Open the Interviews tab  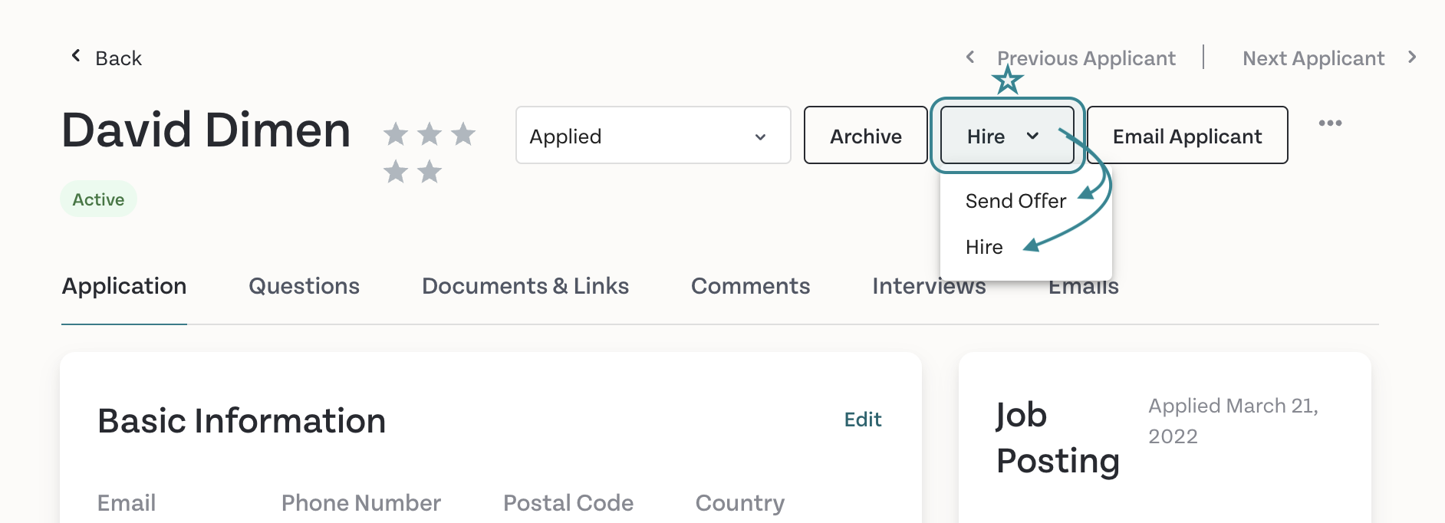pyautogui.click(x=929, y=286)
